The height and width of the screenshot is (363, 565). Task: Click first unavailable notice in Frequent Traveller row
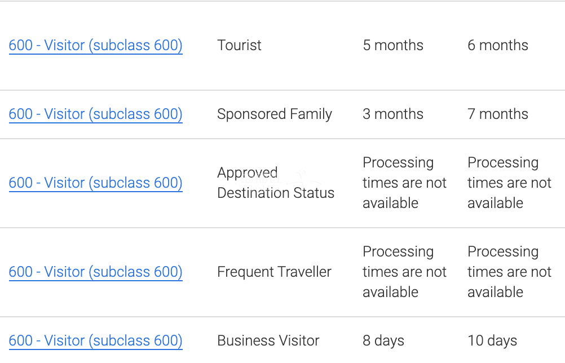coord(404,272)
